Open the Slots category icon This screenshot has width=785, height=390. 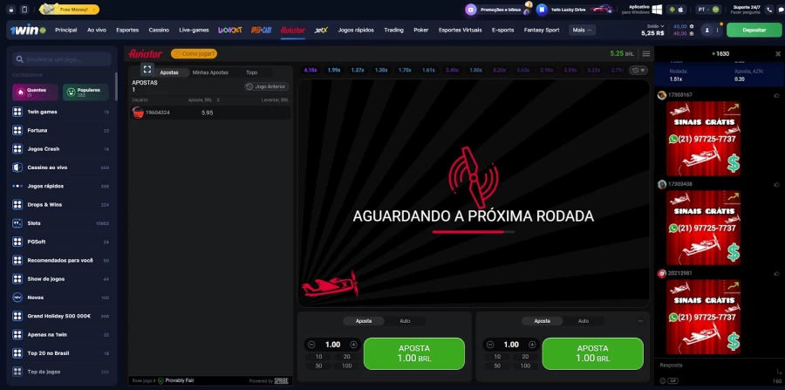17,222
